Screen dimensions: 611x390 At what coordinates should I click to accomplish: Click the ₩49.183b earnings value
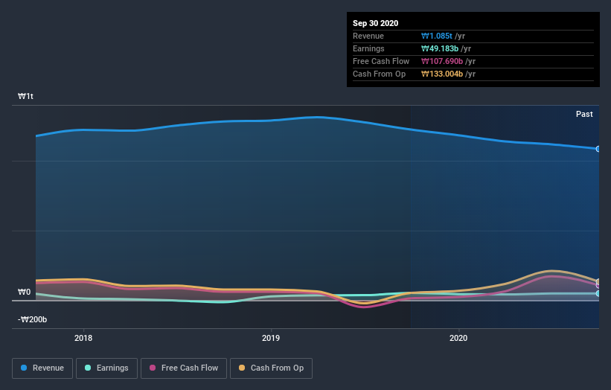(x=440, y=48)
